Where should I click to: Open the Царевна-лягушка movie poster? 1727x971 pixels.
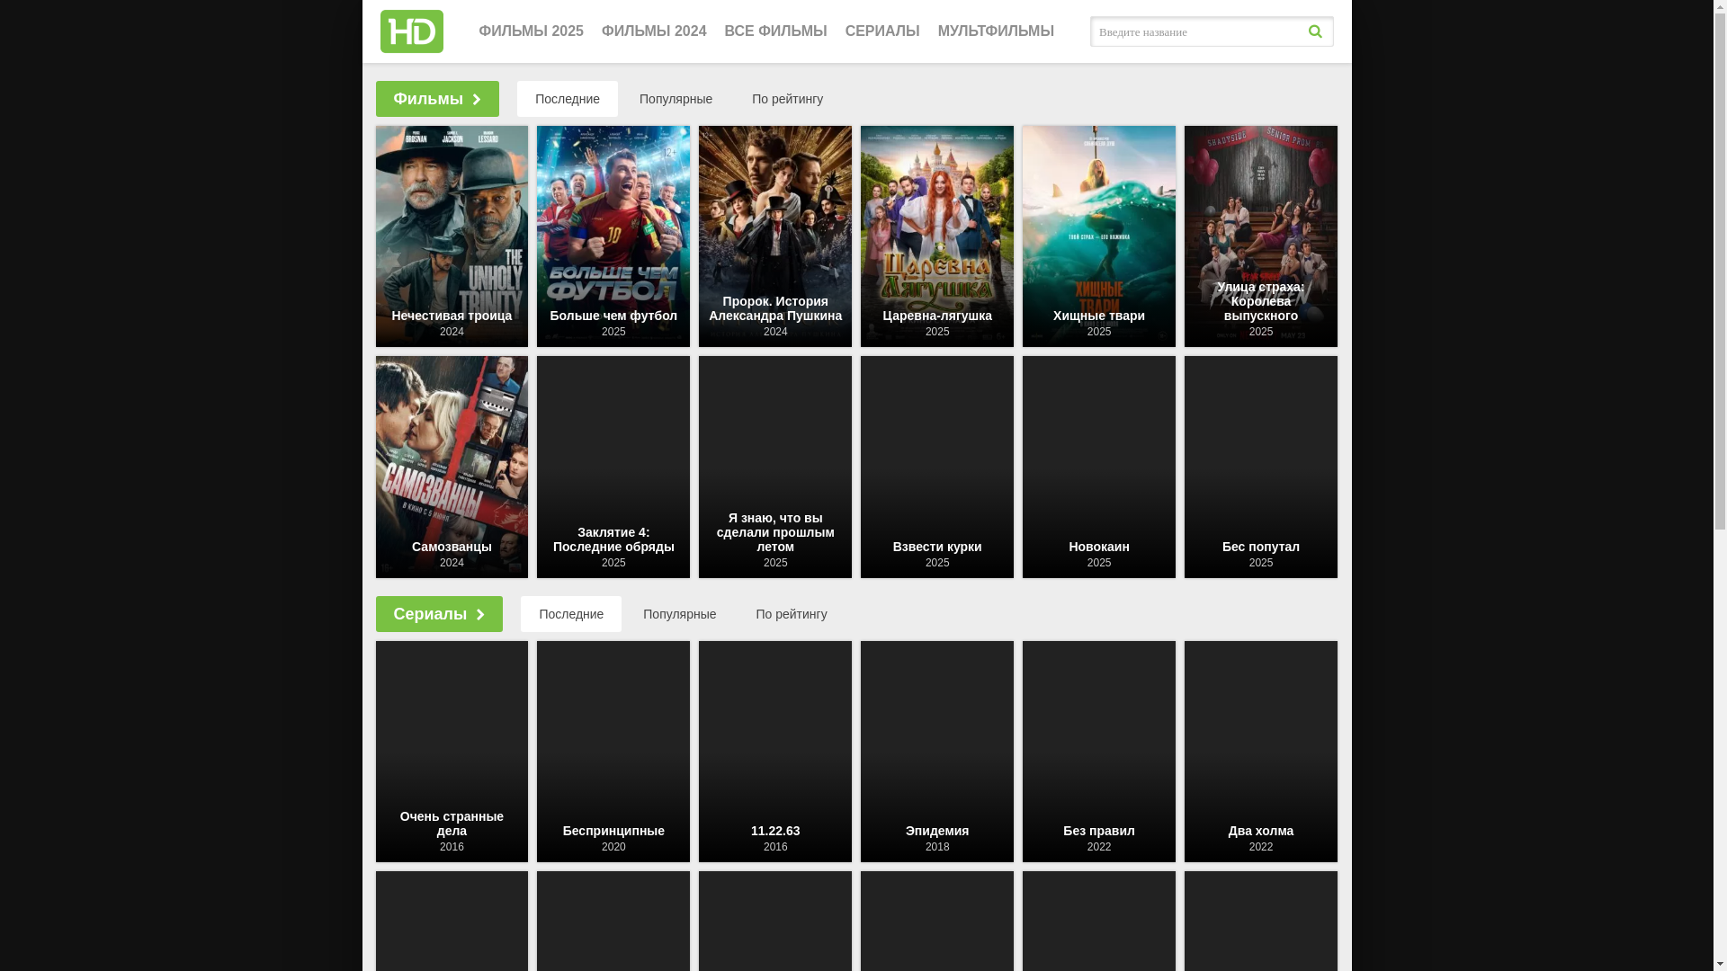[937, 236]
